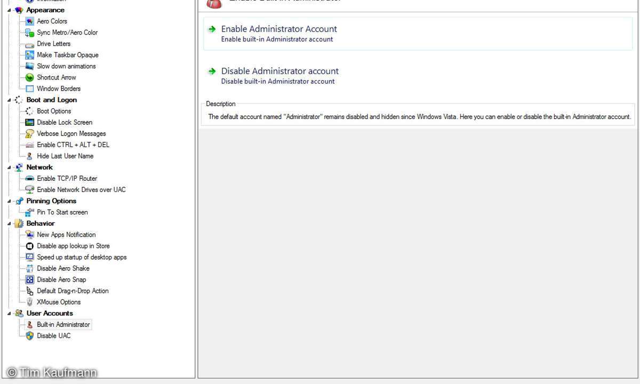
Task: Collapse the Network tree section
Action: pyautogui.click(x=9, y=167)
